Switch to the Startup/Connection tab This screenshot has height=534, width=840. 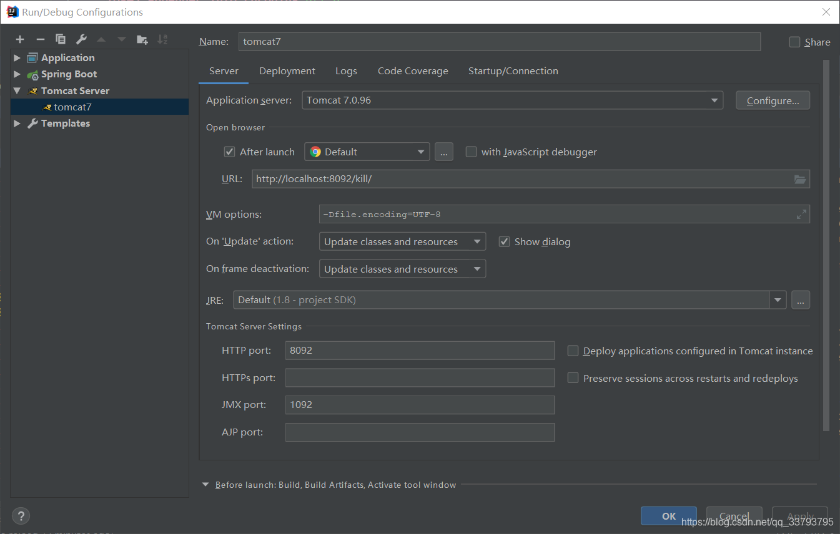513,71
